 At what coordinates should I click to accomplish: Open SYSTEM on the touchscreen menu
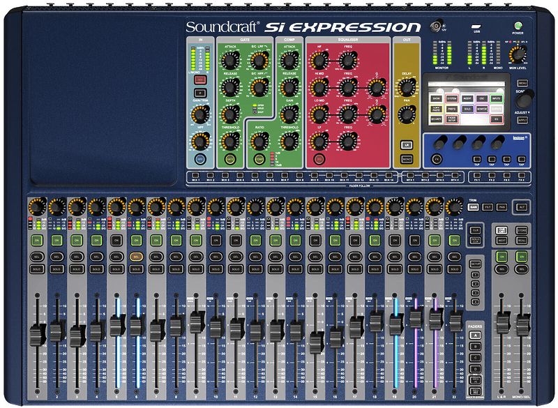click(452, 98)
